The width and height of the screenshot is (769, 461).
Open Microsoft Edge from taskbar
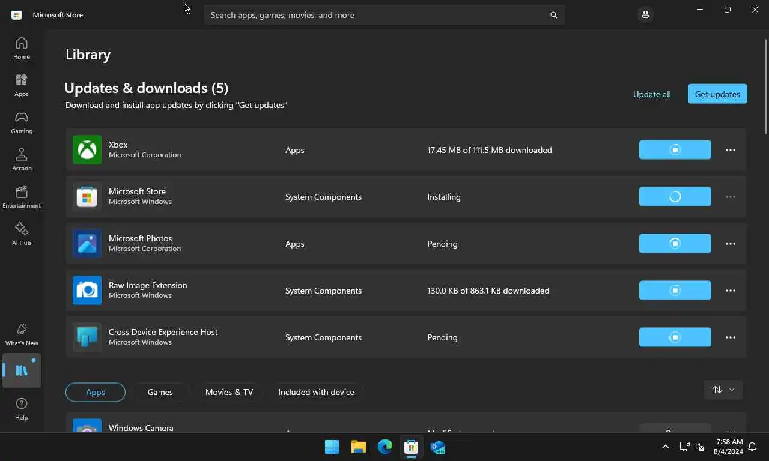click(x=385, y=447)
